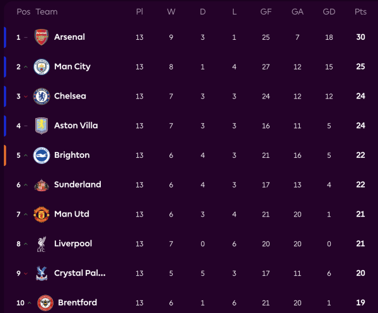Click the Liverpool club badge
This screenshot has width=378, height=313.
pos(42,244)
